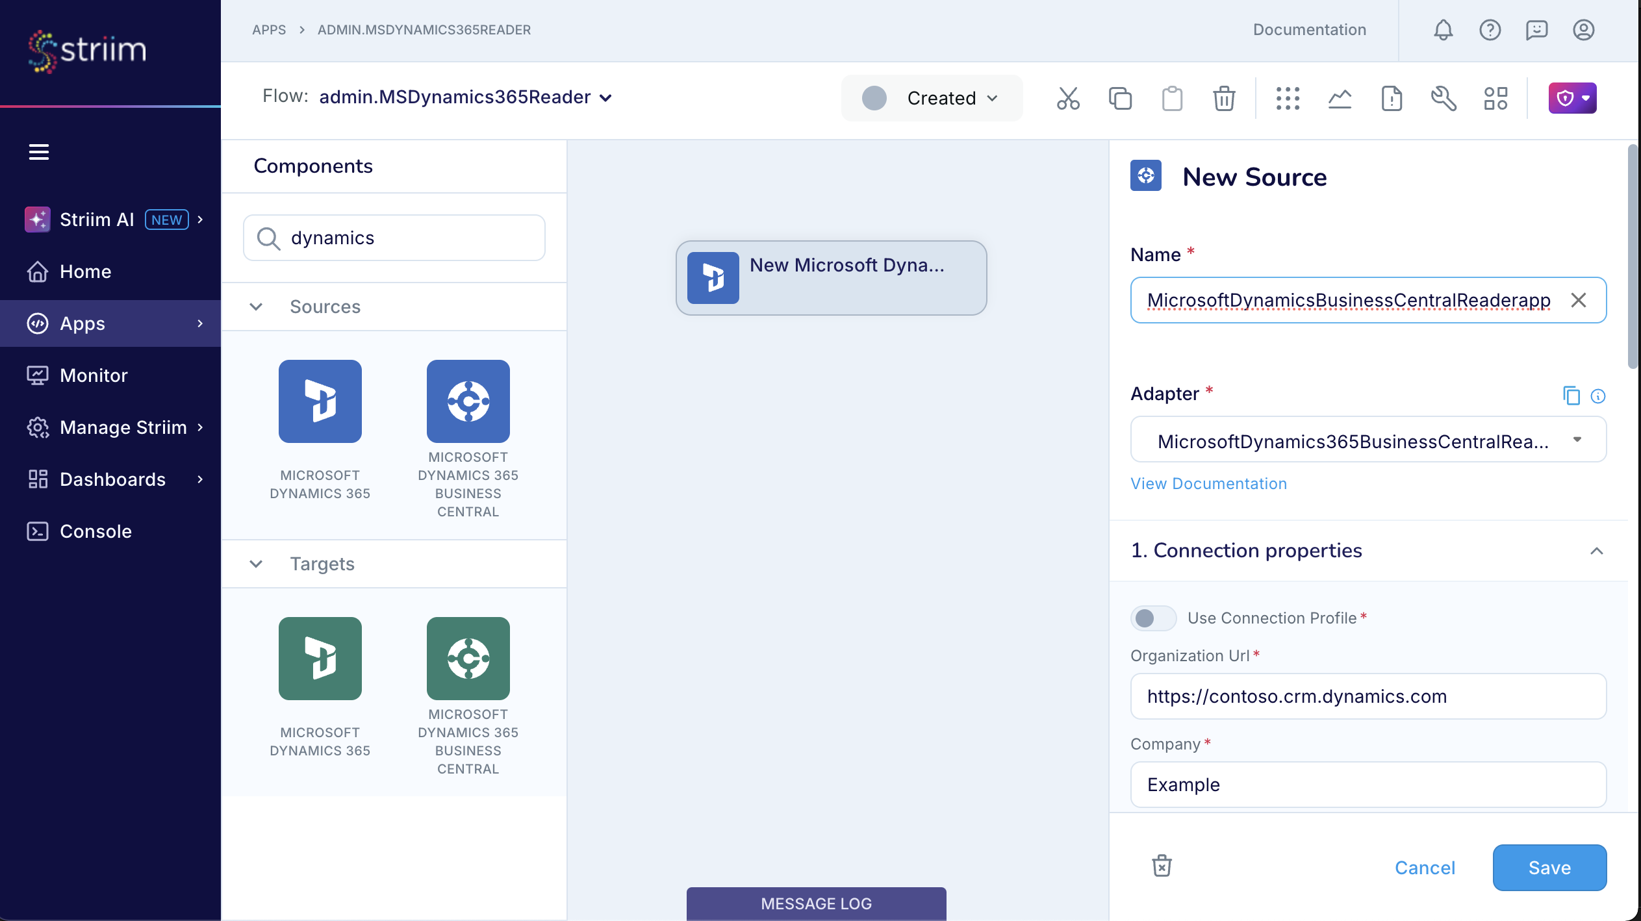Collapse the Connection properties section

[1597, 551]
